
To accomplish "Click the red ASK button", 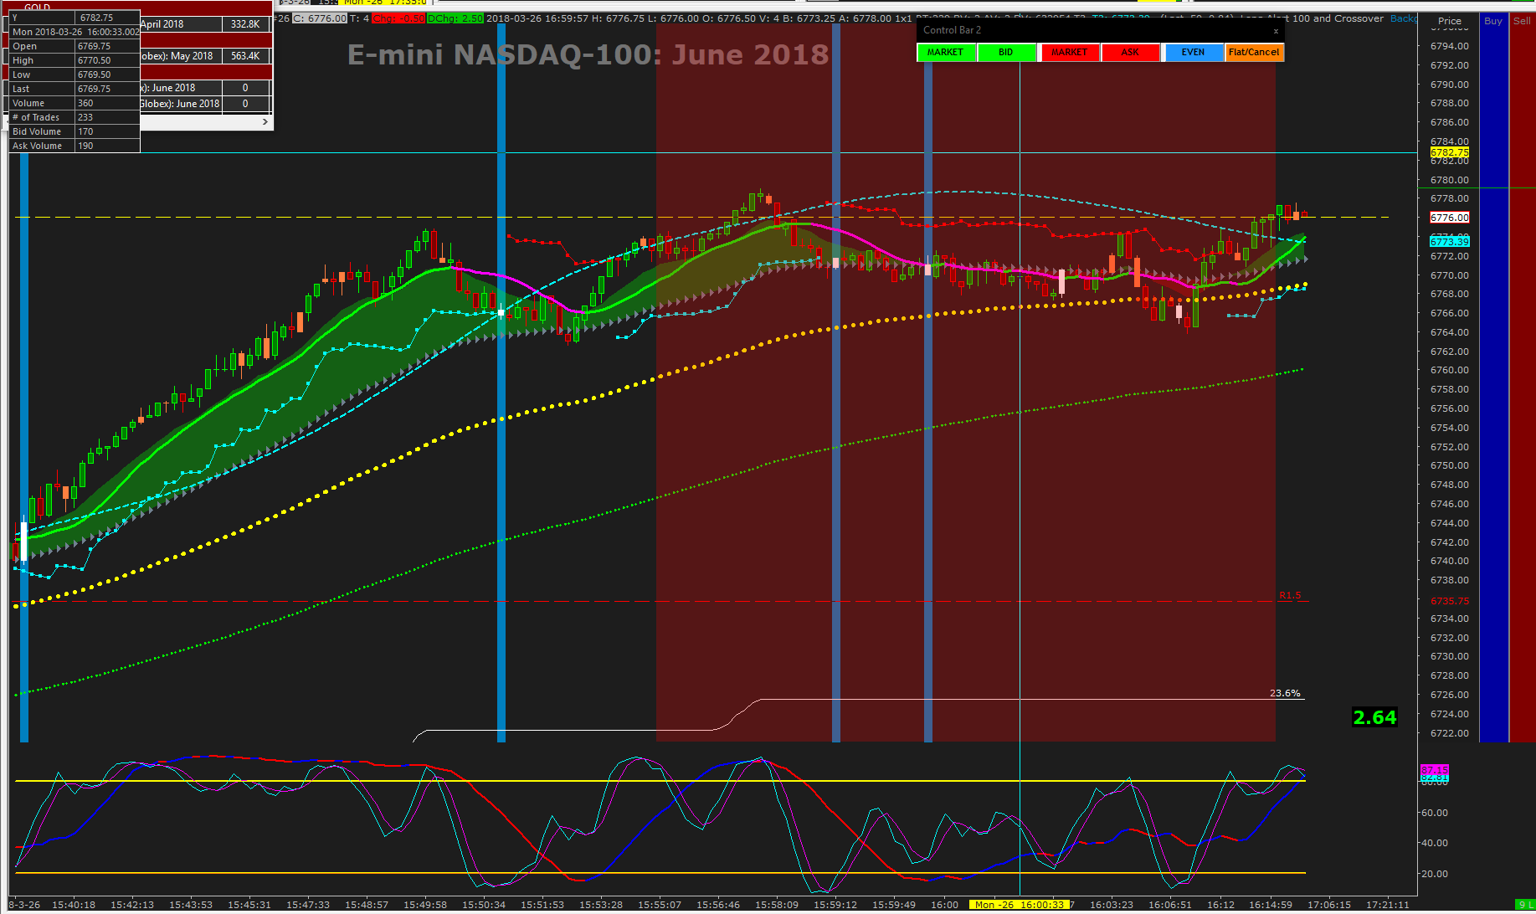I will point(1130,52).
